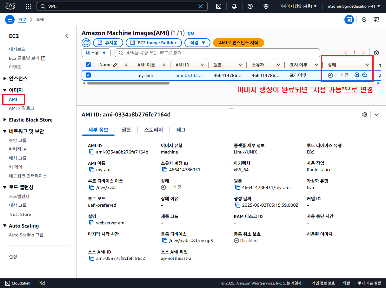The width and height of the screenshot is (386, 288).
Task: Open the notifications bell
Action: point(234,6)
